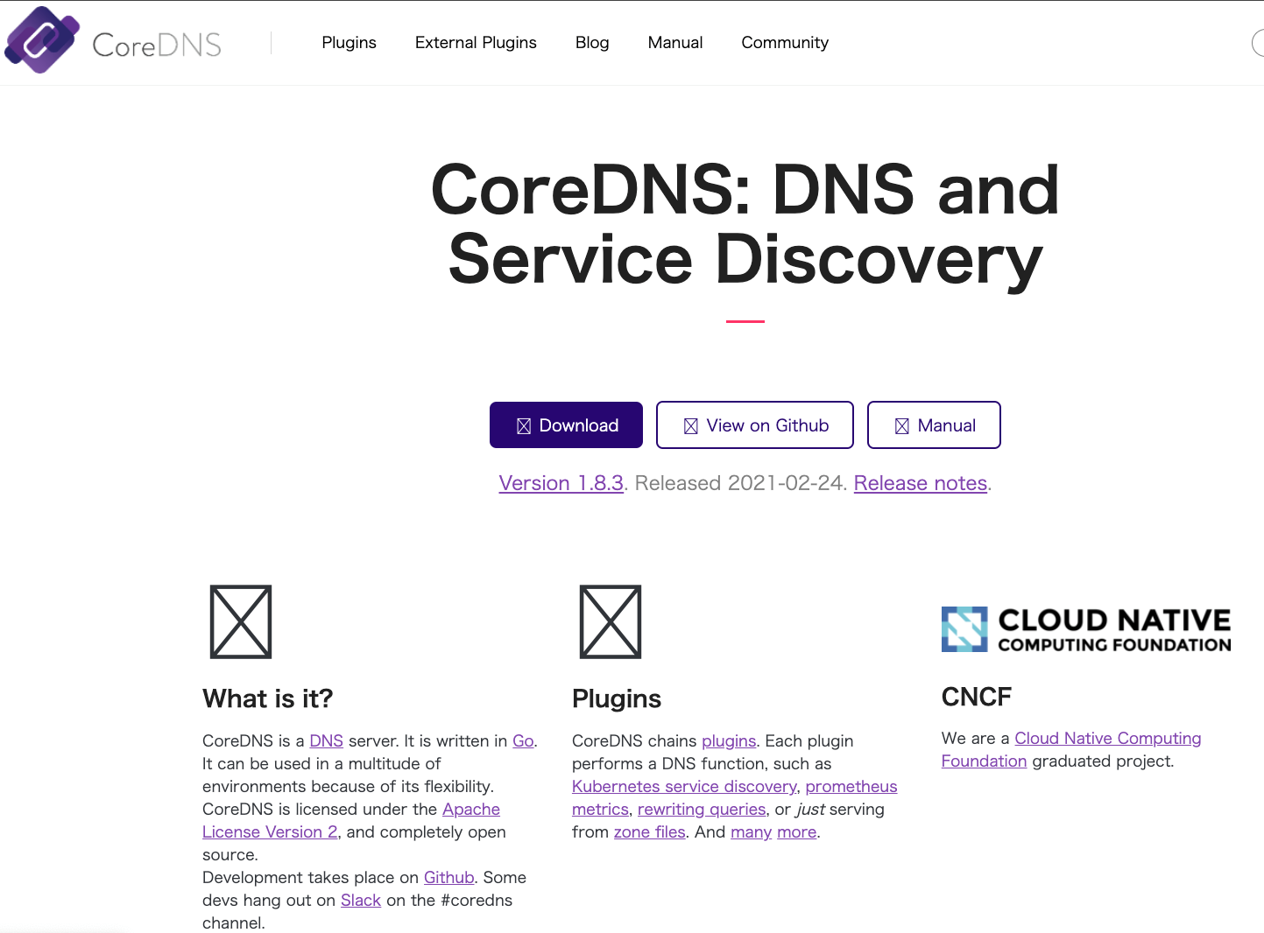Click the icon inside the Manual button

coord(901,426)
